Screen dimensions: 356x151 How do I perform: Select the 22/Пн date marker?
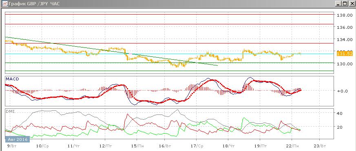pos(293,146)
